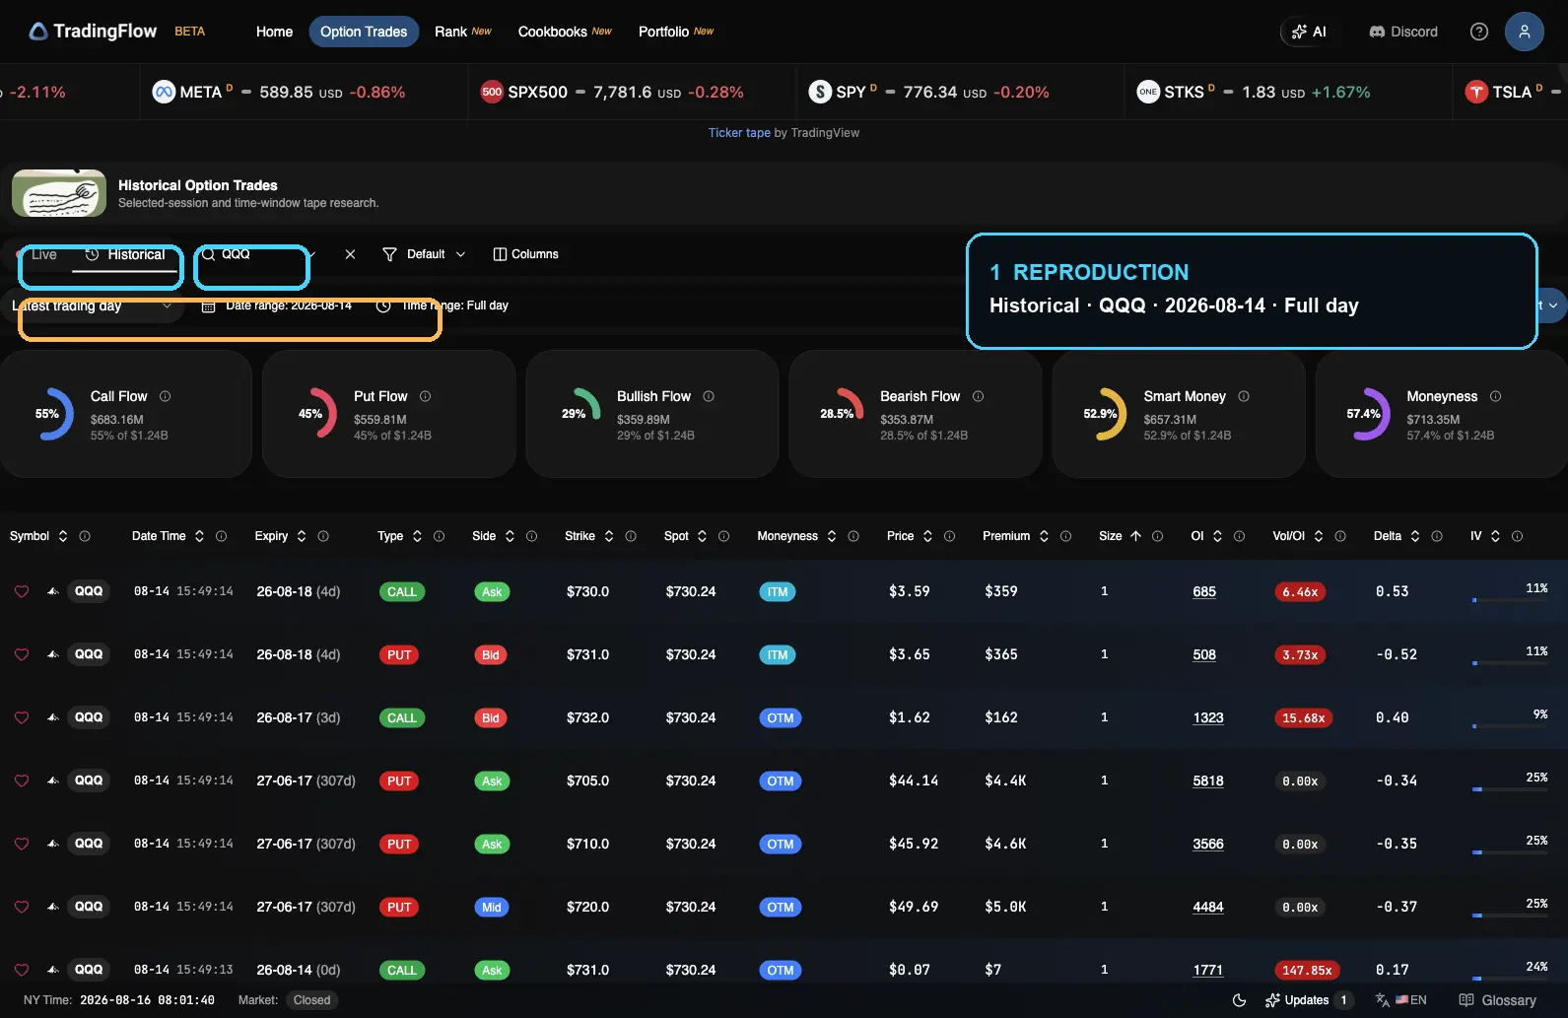Open the Date range picker
This screenshot has height=1018, width=1568.
tap(277, 305)
